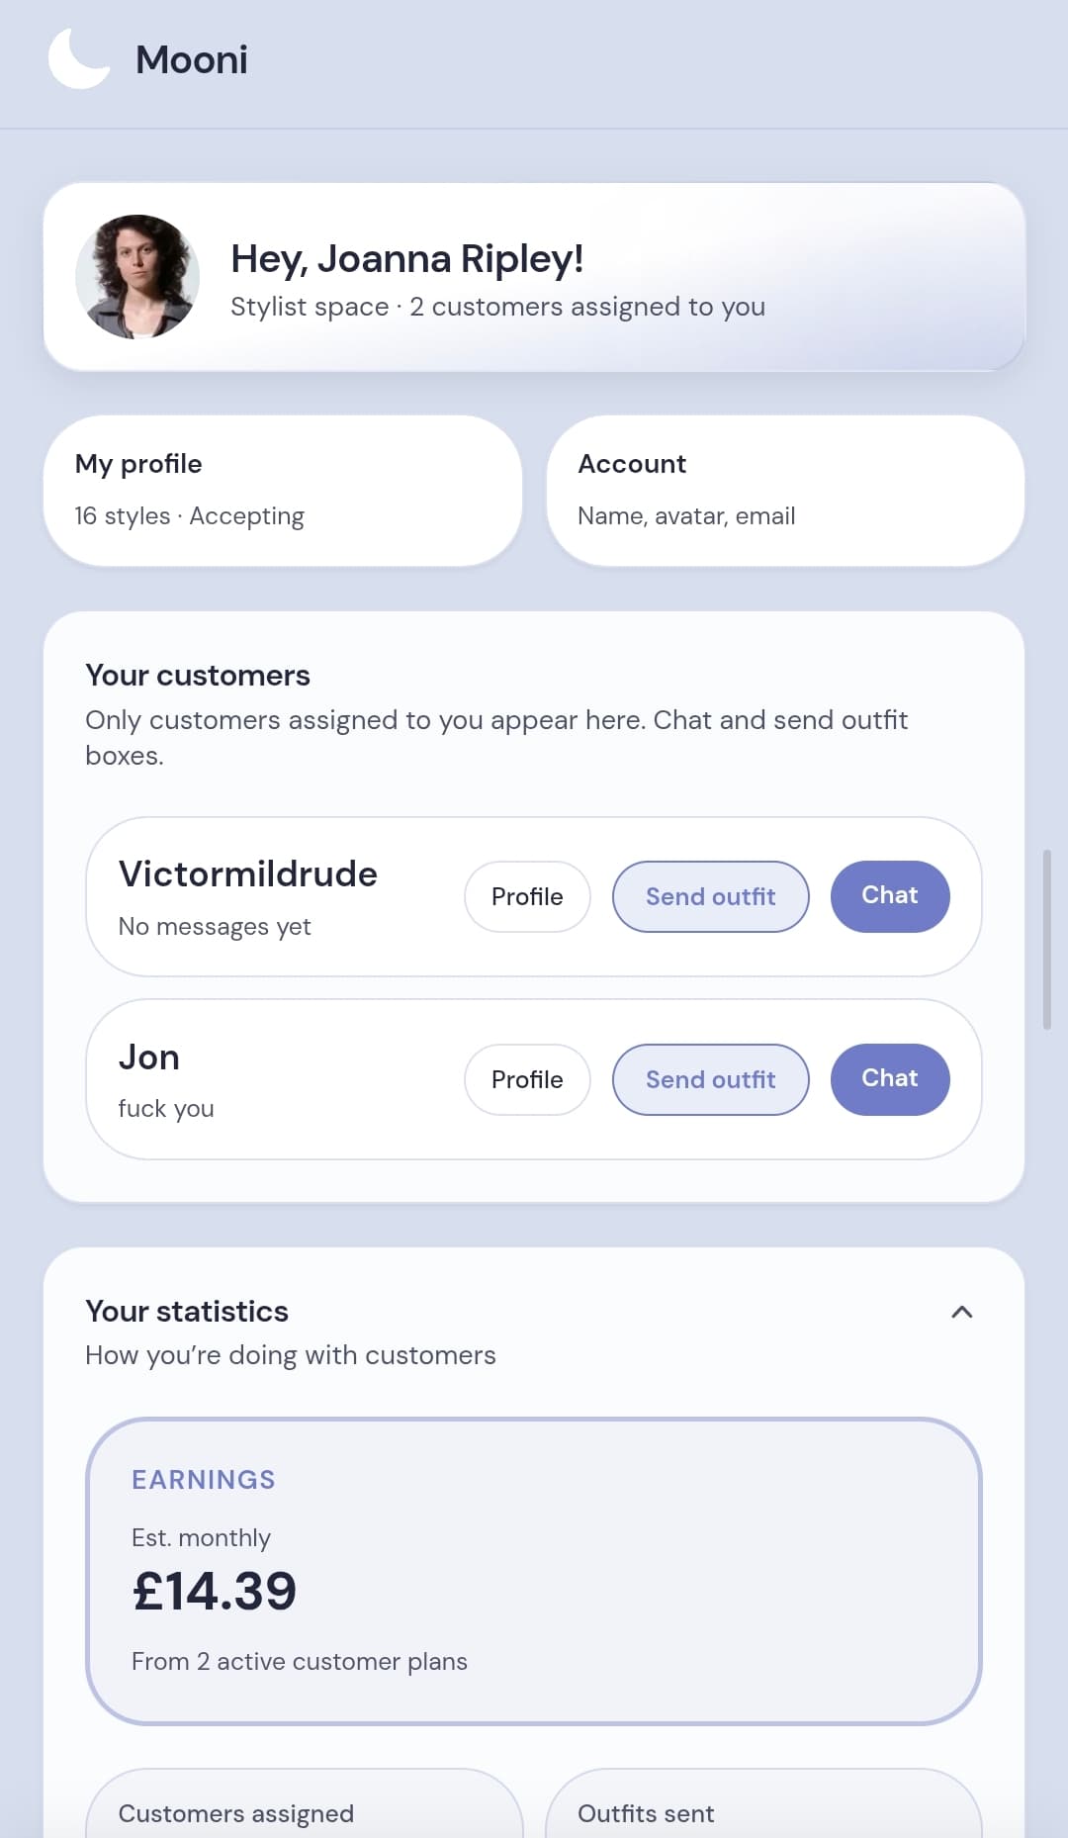The width and height of the screenshot is (1068, 1838).
Task: Click Joanna Ripley's avatar photo
Action: pos(137,277)
